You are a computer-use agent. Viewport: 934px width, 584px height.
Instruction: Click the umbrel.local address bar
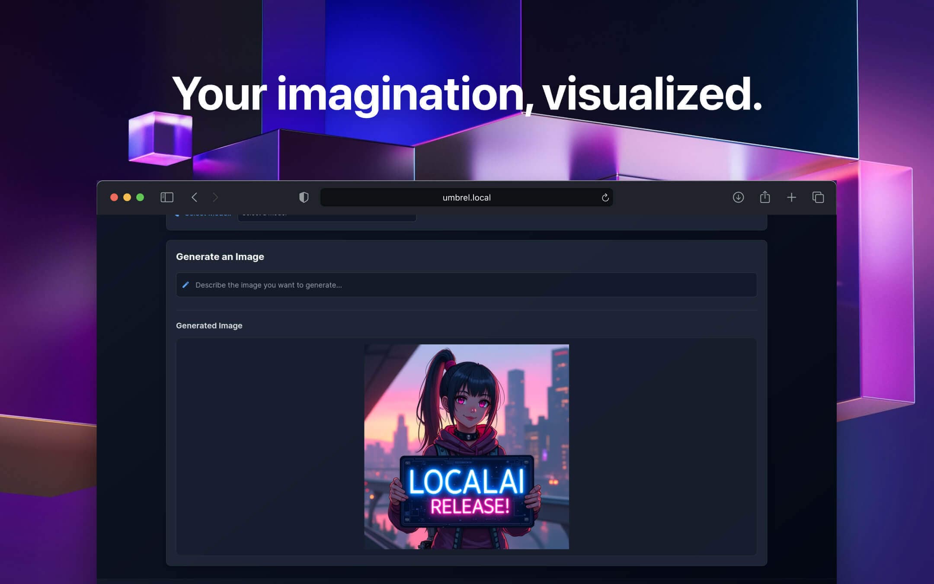[466, 198]
